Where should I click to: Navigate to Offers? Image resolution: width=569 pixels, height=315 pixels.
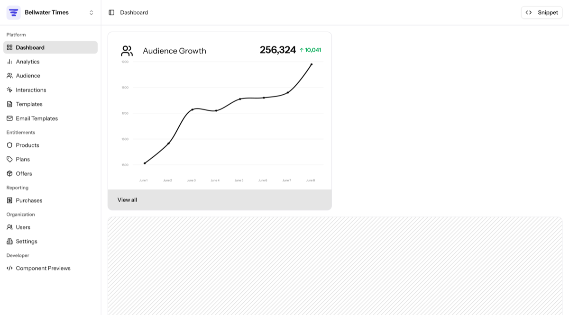(50, 173)
